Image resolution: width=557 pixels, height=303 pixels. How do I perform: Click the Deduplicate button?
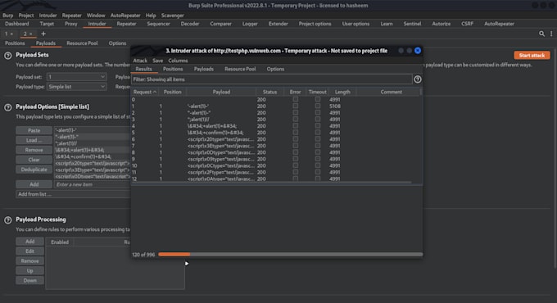(34, 170)
